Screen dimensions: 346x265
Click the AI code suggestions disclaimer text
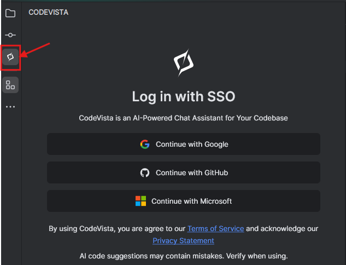tap(184, 256)
